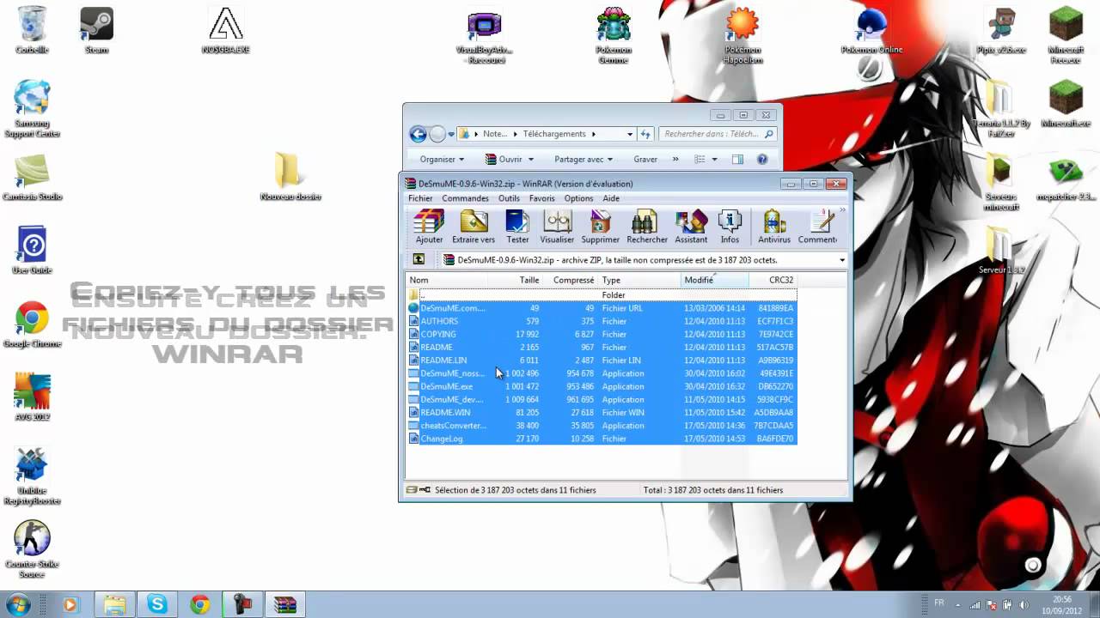Open the Commandes menu
The image size is (1100, 618).
(465, 198)
